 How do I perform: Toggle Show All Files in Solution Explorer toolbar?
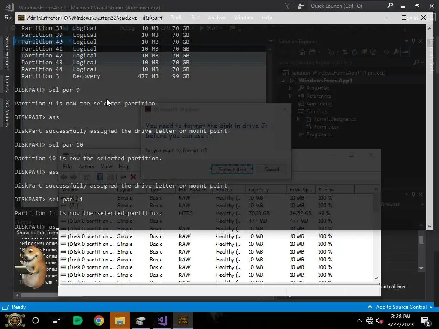[x=373, y=52]
